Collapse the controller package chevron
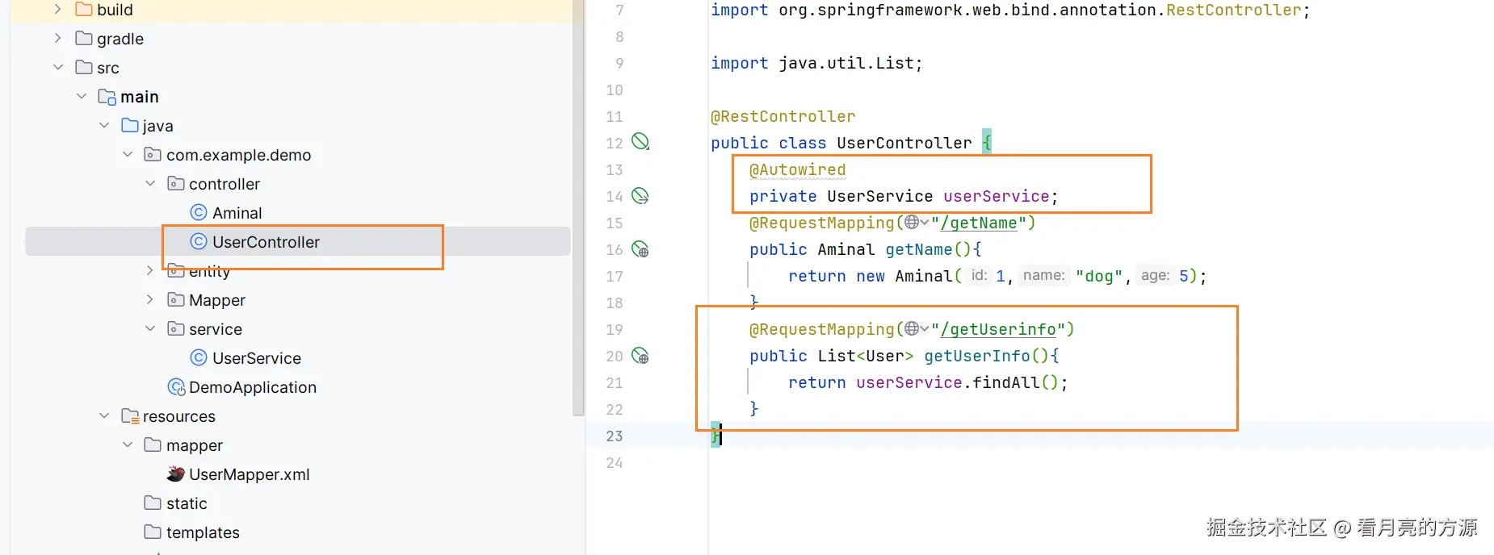 click(150, 183)
